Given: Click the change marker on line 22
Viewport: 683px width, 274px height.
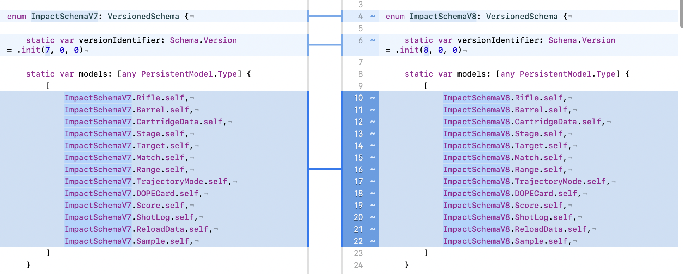Looking at the screenshot, I should [x=373, y=241].
